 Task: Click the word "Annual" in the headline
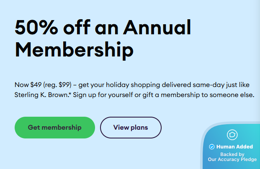click(157, 28)
